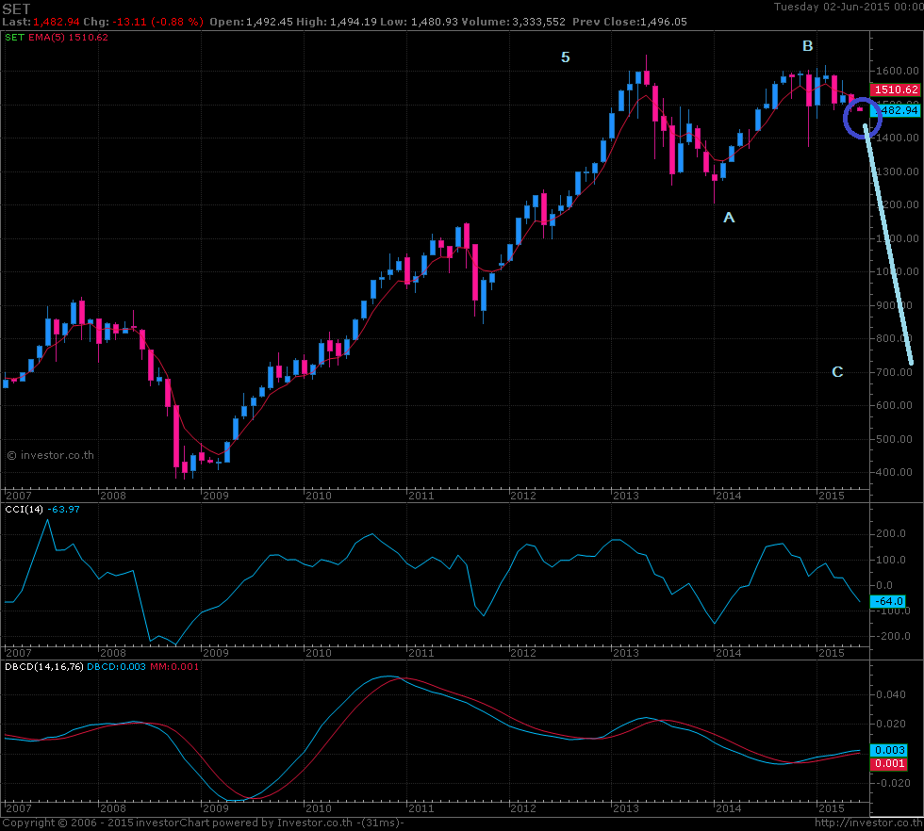Screen dimensions: 924x831
Task: Click the red 1510.62 EMA price tag
Action: [895, 90]
